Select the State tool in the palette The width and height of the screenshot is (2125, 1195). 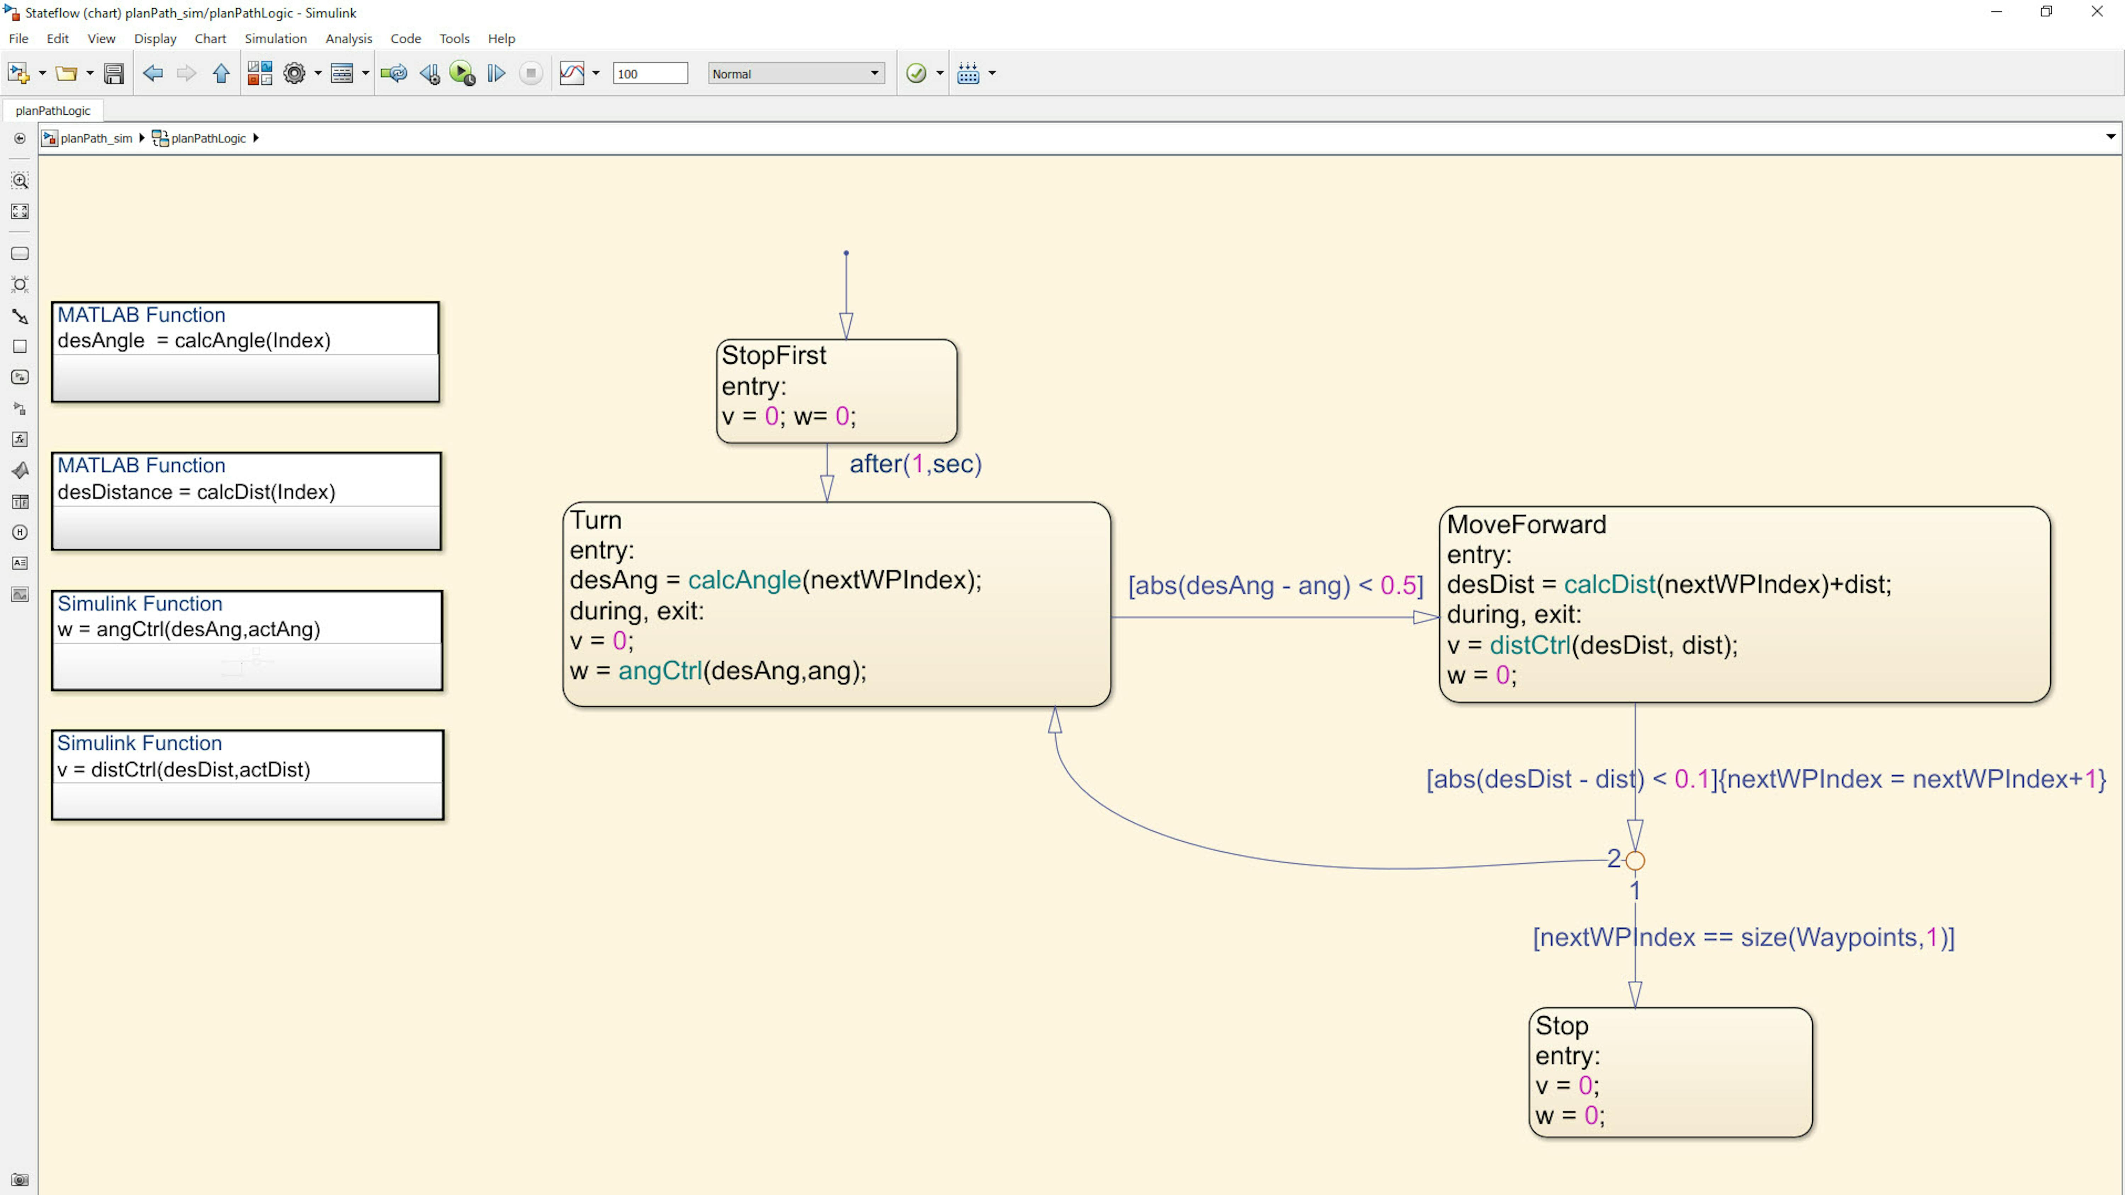[x=20, y=254]
